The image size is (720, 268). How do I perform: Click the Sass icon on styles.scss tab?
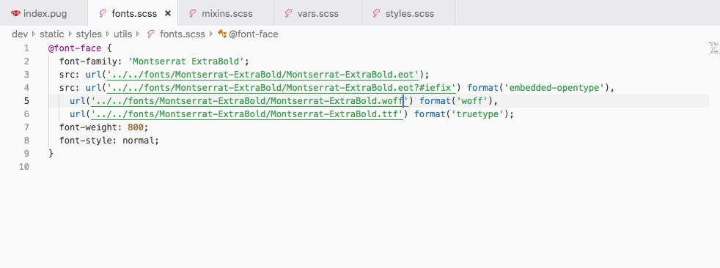[x=377, y=13]
